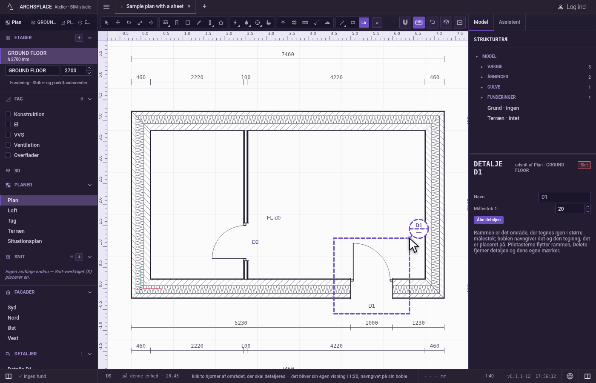Viewport: 596px width, 383px height.
Task: Select the move tool in toolbar
Action: [x=118, y=23]
